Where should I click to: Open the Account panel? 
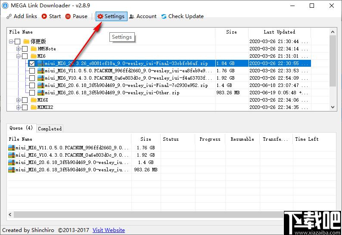[x=143, y=16]
